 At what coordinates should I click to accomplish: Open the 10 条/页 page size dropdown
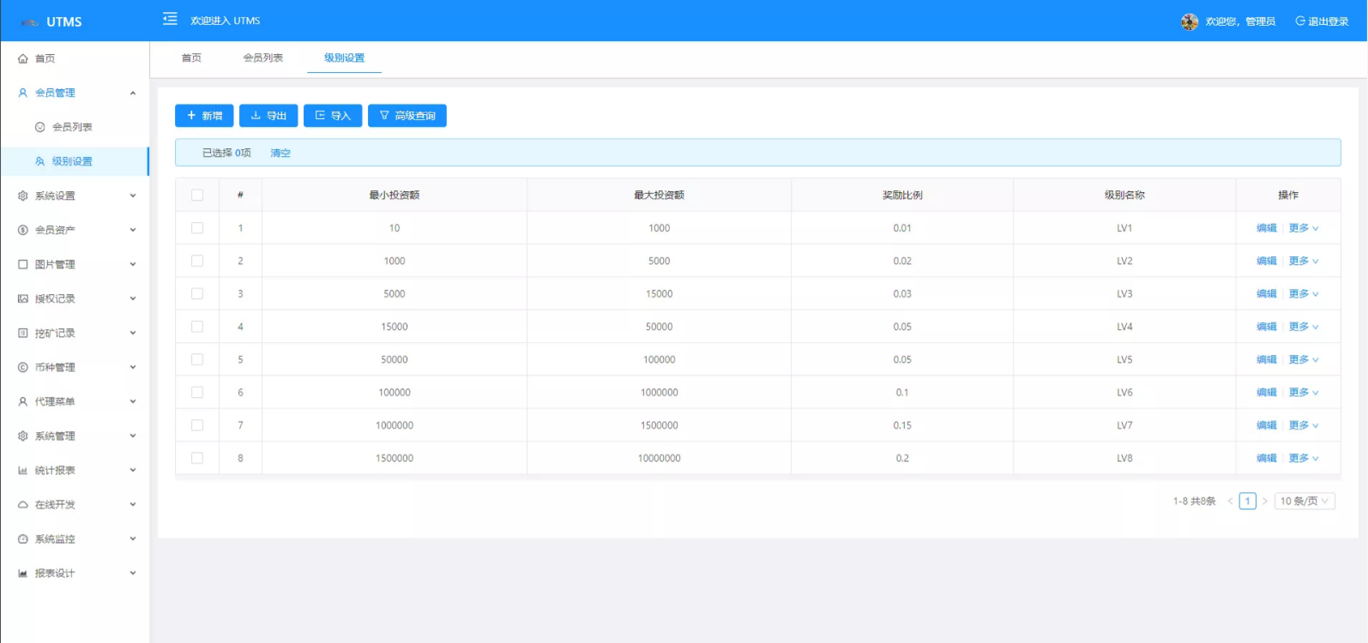pos(1304,501)
